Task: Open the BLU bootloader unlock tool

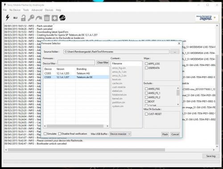Action: 15,18
